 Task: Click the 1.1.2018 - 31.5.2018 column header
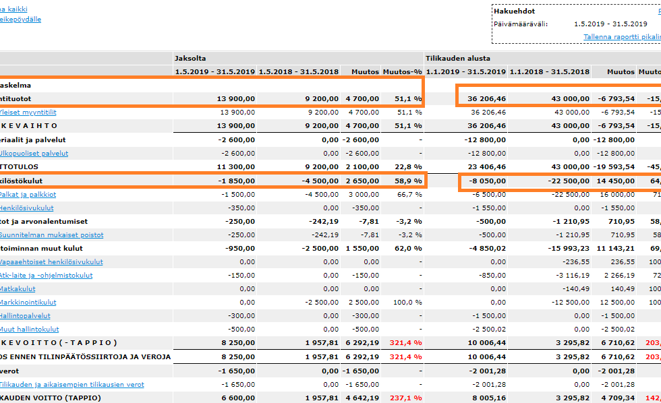(549, 71)
